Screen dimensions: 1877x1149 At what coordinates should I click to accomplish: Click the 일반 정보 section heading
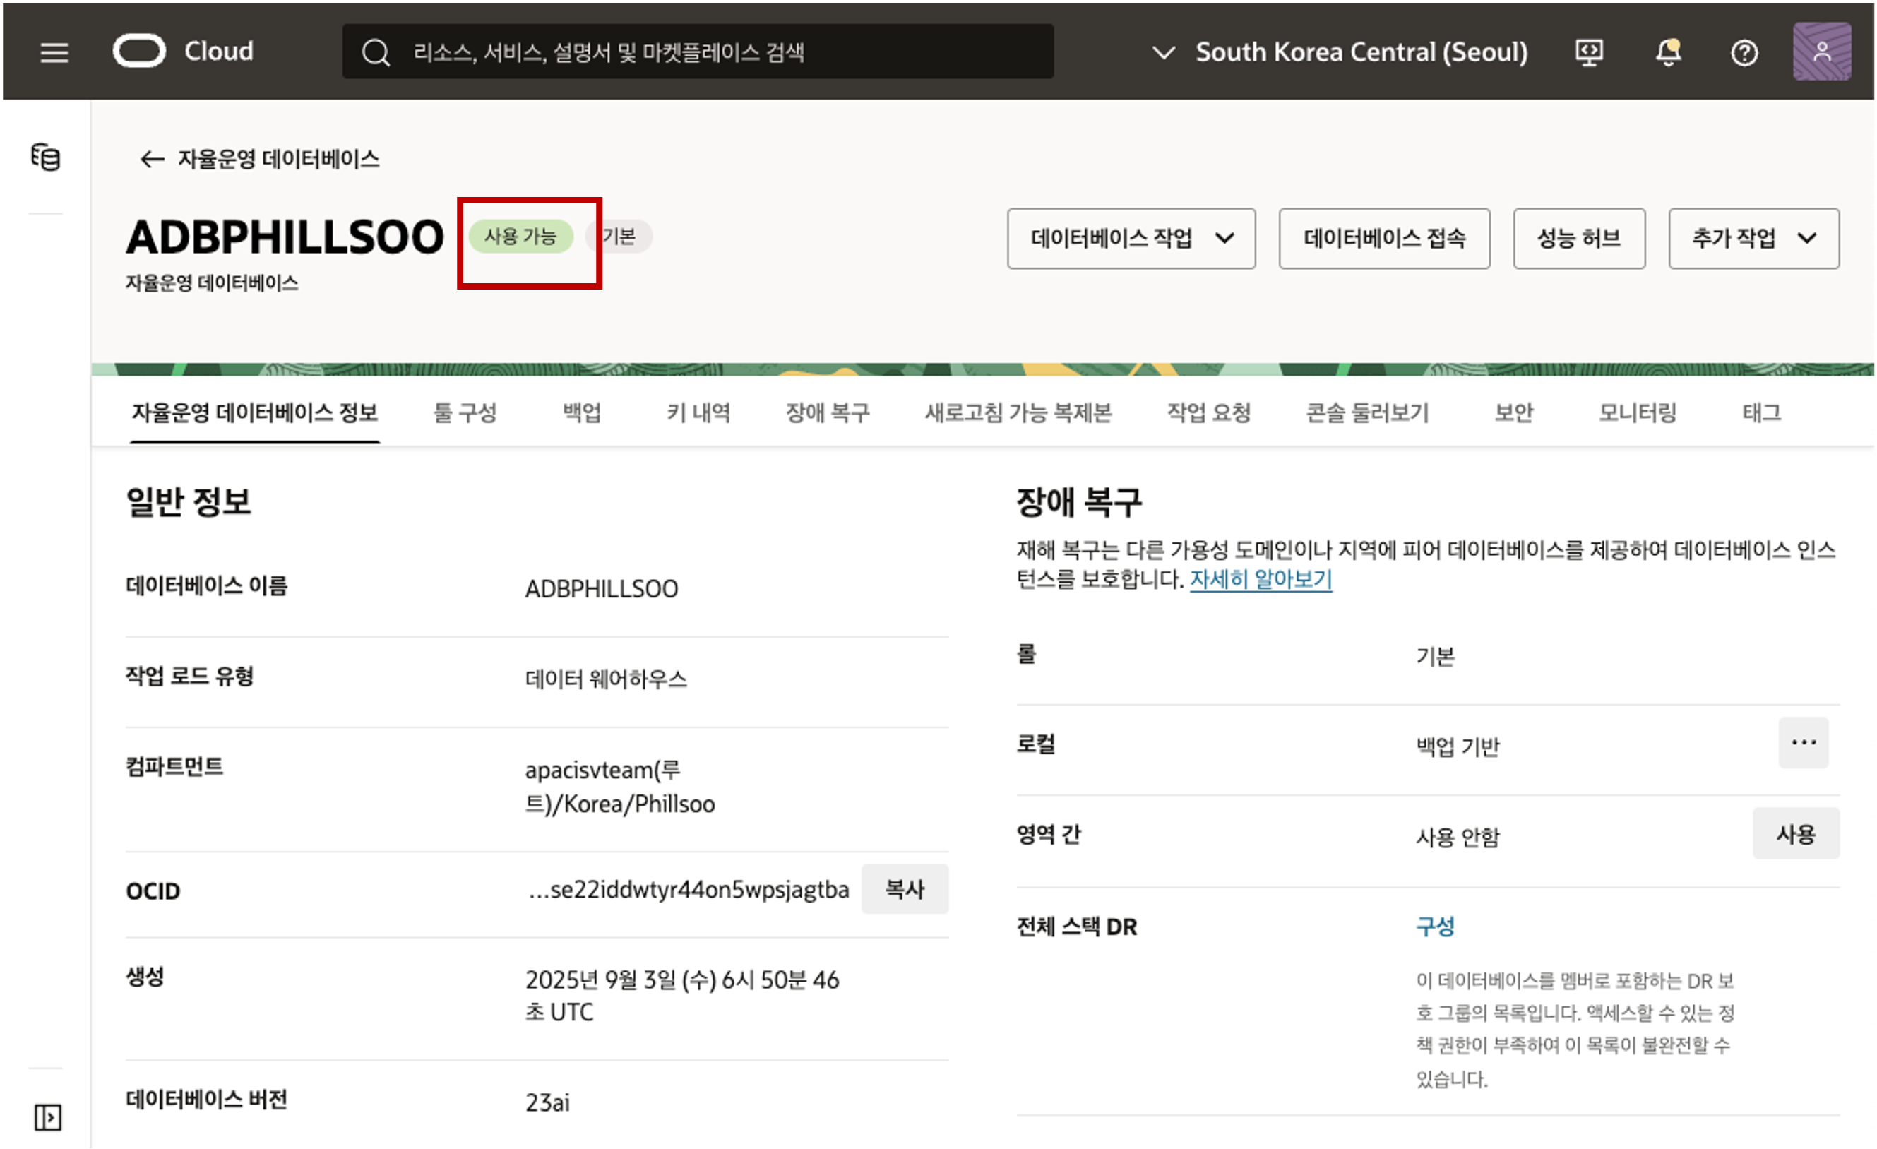tap(188, 501)
